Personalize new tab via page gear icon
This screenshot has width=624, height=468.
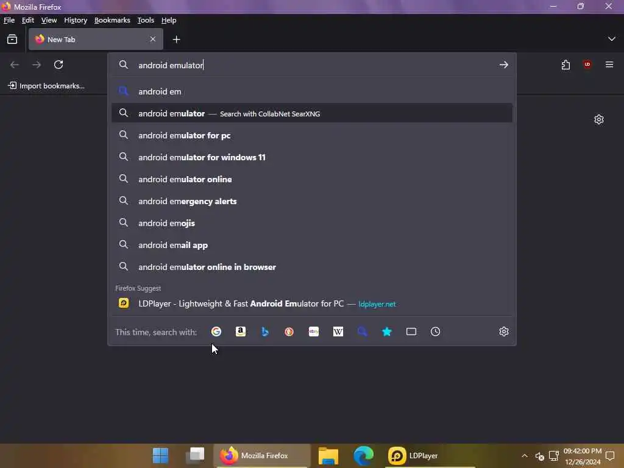coord(599,119)
